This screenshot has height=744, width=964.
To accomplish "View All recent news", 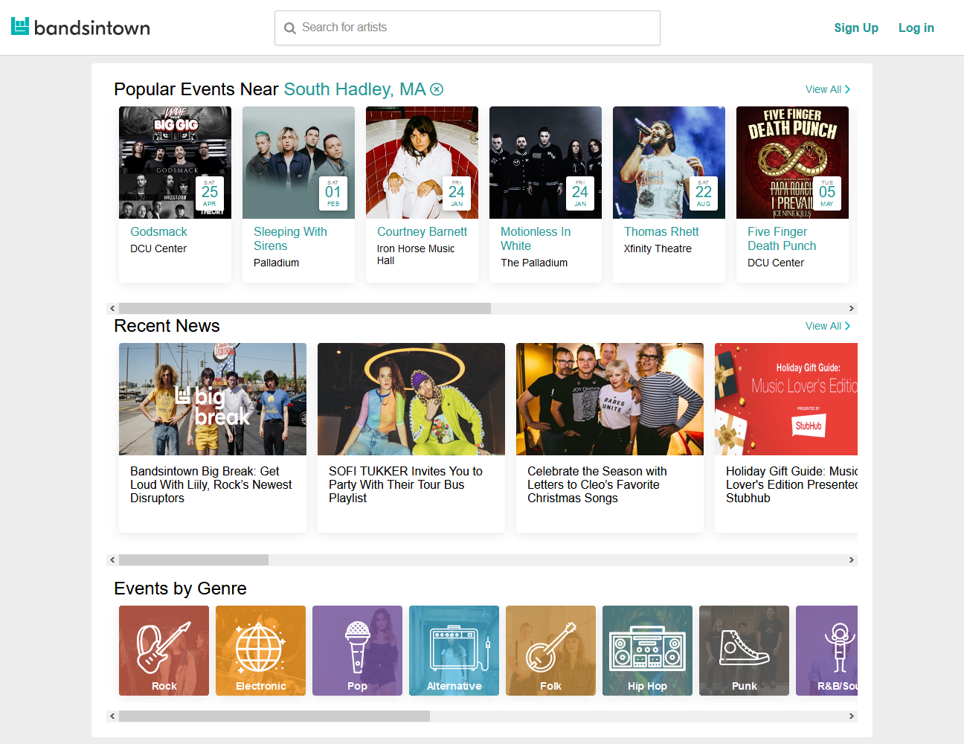I will click(828, 326).
